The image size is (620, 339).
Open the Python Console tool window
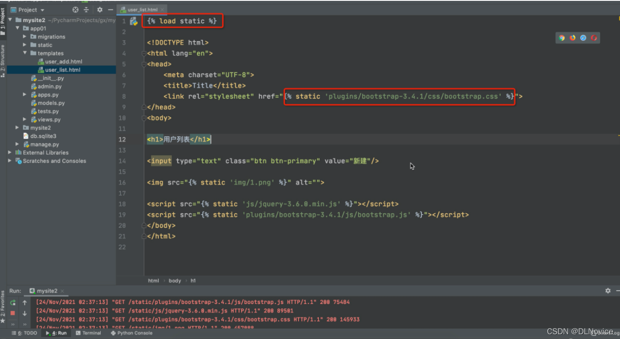[131, 333]
